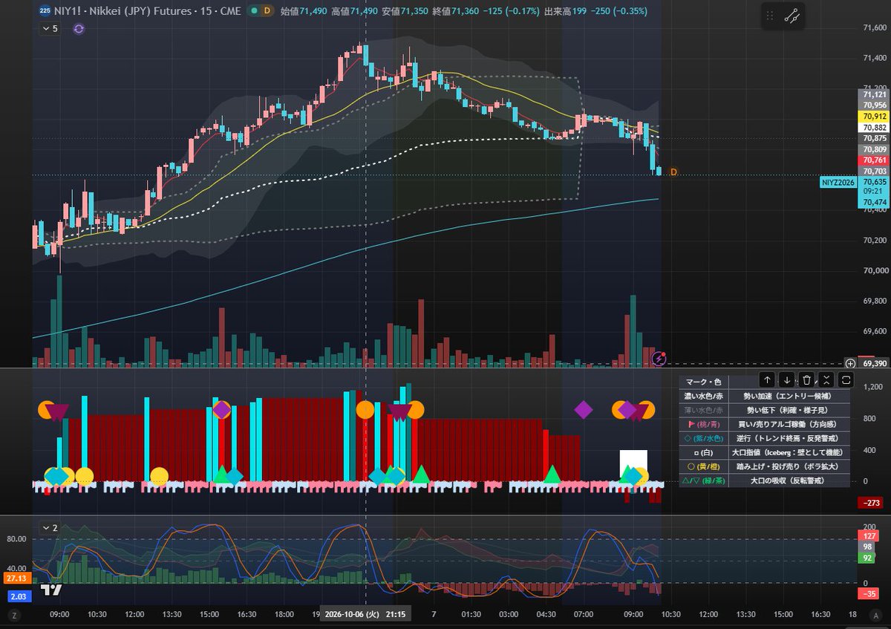Screen dimensions: 891x629
Task: Click the pink lightning bolt alert icon
Action: coord(659,359)
